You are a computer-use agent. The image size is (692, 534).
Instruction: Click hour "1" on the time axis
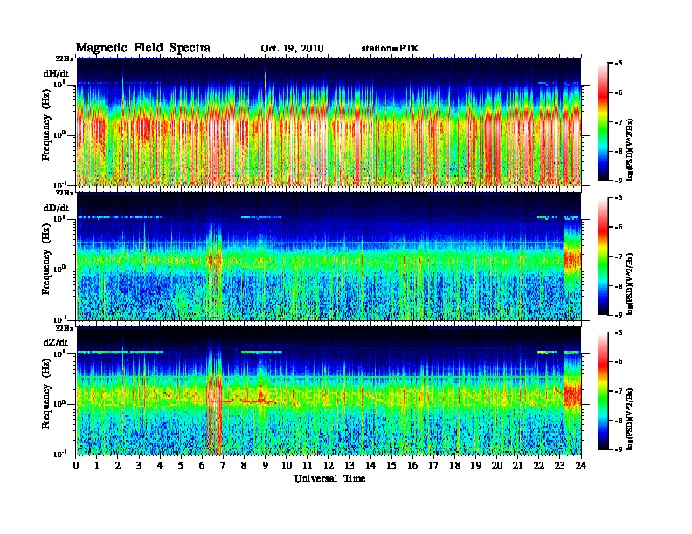point(97,465)
